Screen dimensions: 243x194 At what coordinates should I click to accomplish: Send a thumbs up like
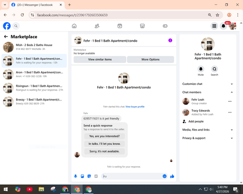pos(172,176)
